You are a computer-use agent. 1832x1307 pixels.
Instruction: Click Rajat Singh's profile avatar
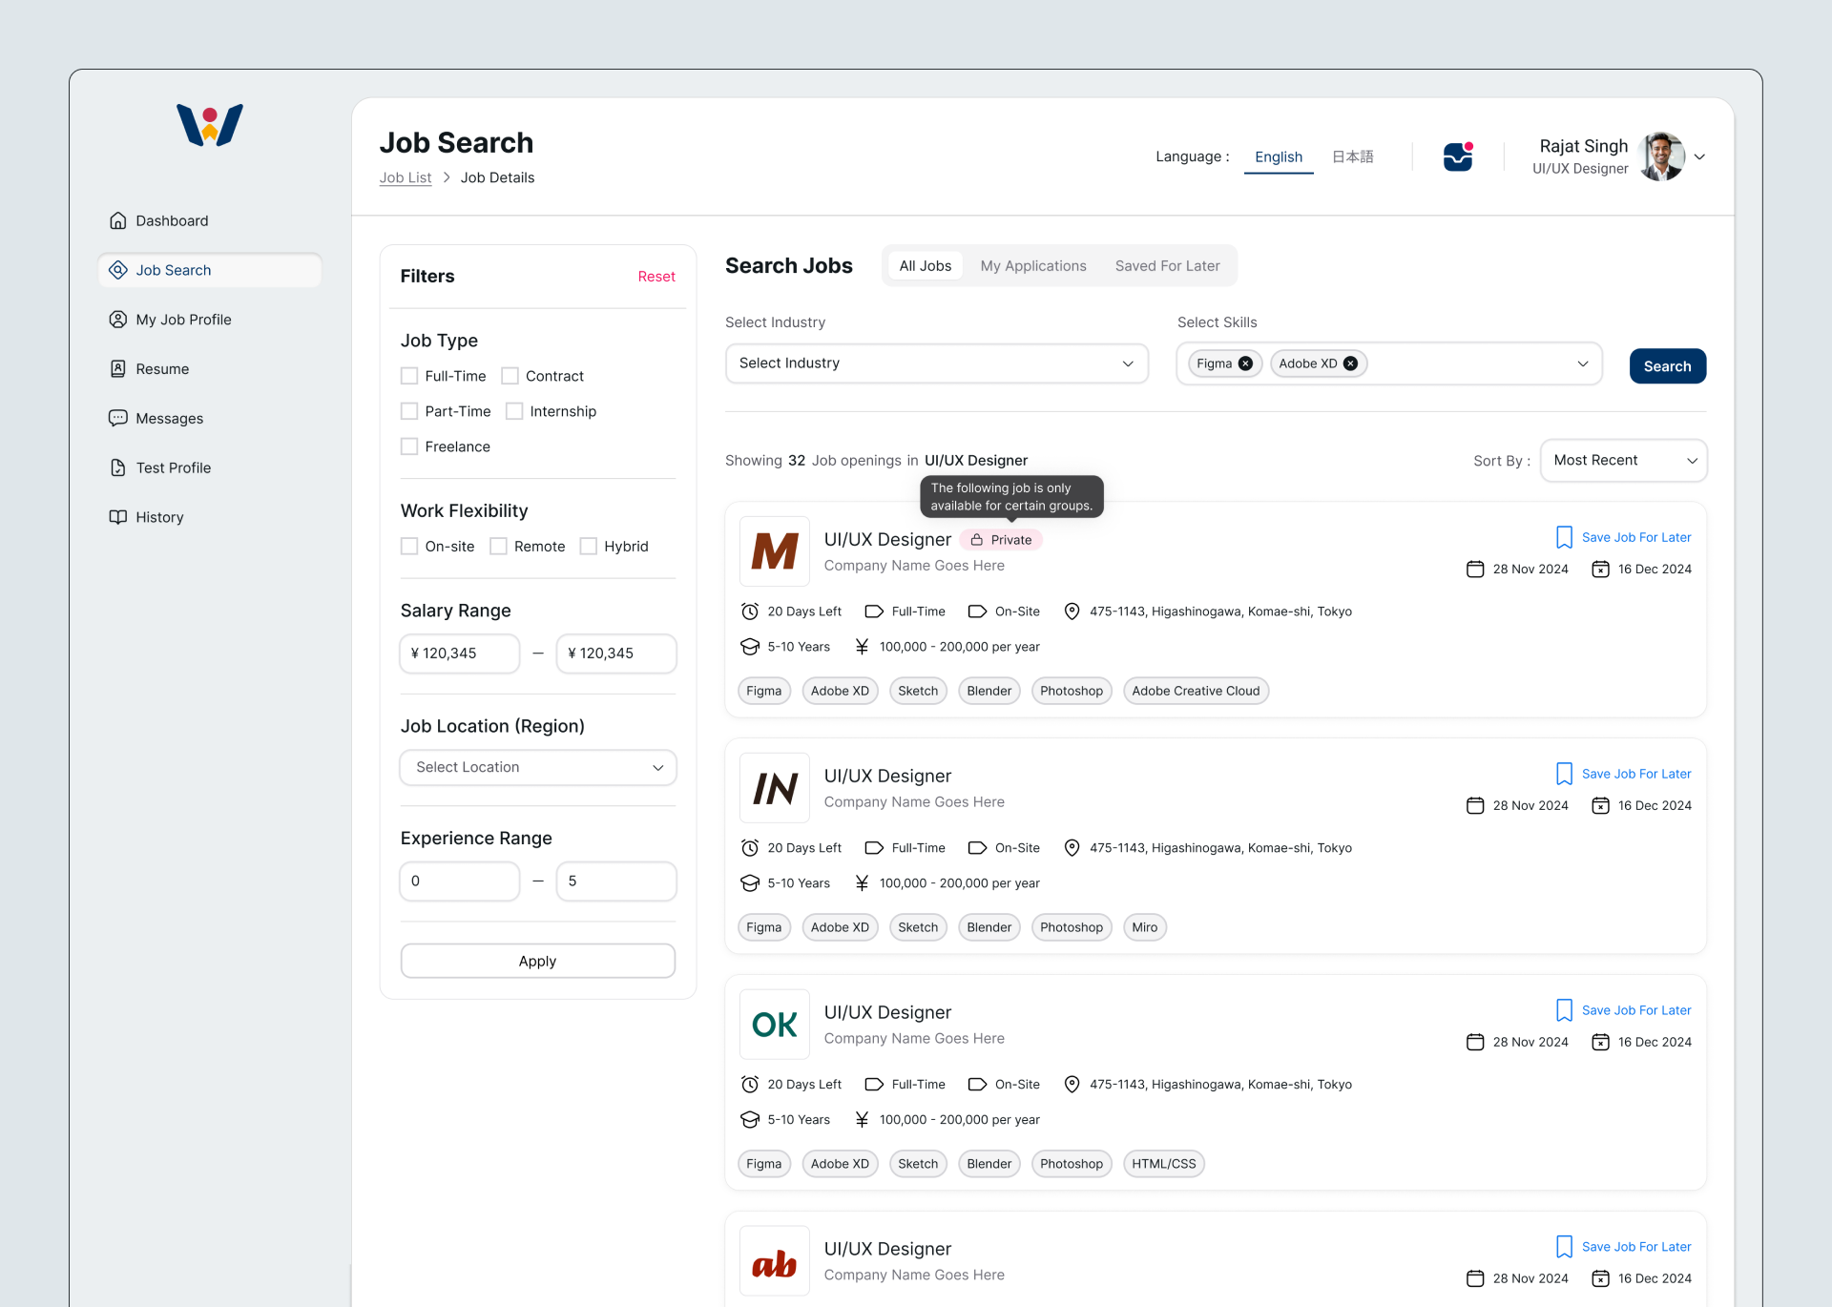pos(1661,156)
